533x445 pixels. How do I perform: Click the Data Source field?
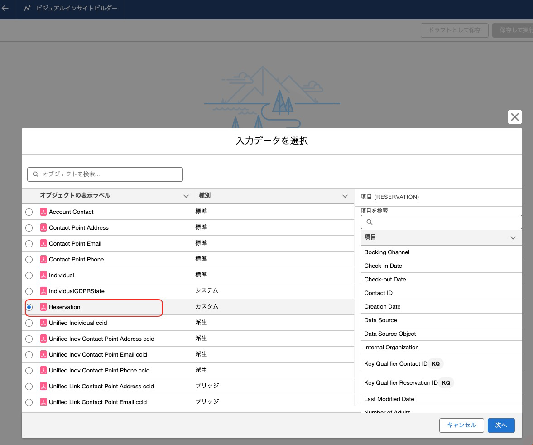click(441, 320)
